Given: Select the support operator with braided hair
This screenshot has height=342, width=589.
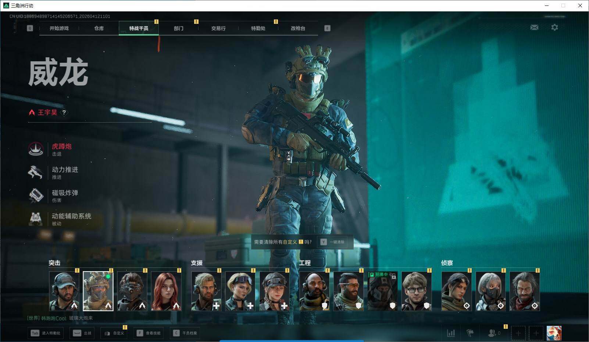Looking at the screenshot, I should point(274,291).
